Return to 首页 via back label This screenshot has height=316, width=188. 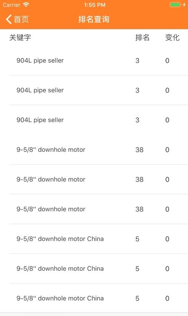[21, 19]
